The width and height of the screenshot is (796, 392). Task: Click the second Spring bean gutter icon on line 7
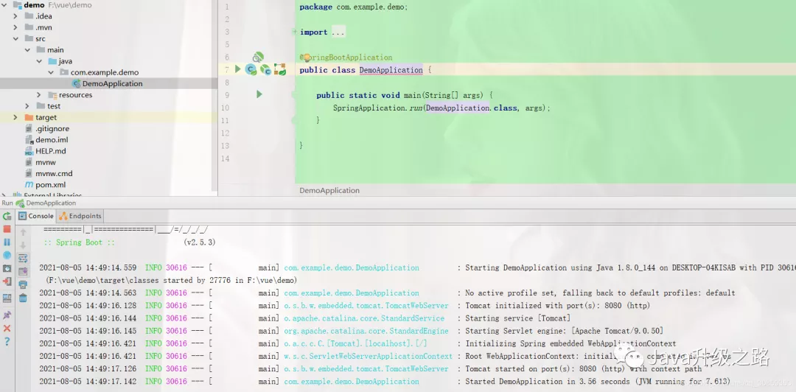click(x=265, y=69)
